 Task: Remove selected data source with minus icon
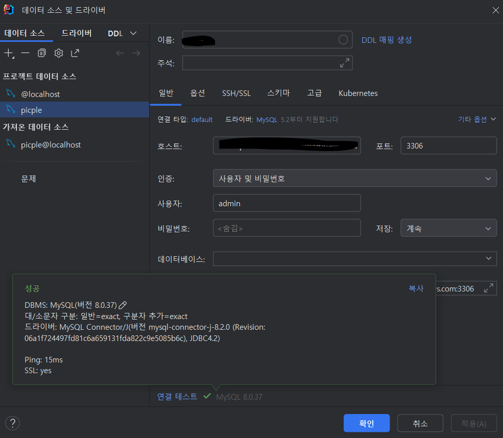[25, 53]
